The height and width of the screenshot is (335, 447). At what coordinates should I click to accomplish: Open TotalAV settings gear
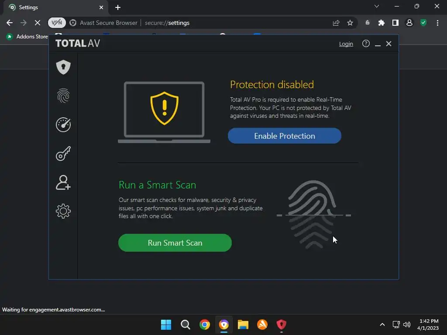coord(63,211)
